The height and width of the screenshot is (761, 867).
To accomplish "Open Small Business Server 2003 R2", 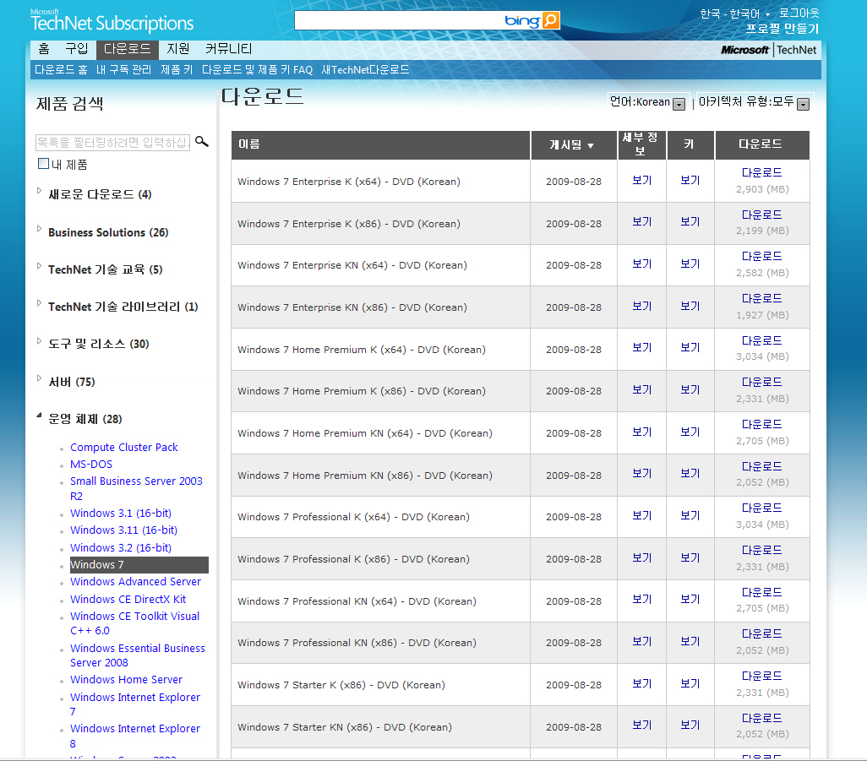I will [136, 488].
